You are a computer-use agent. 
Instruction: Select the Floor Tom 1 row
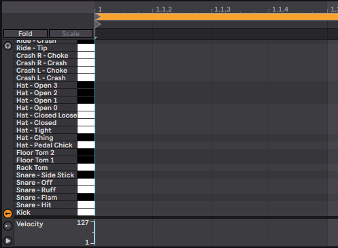[46, 160]
